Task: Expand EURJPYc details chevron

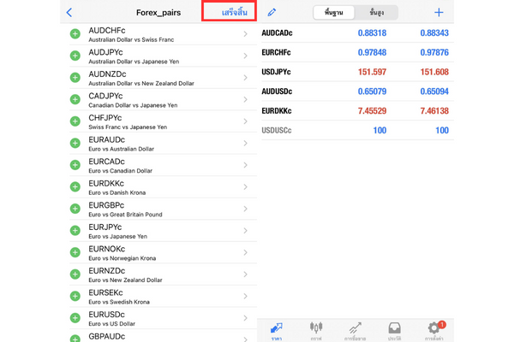Action: tap(245, 231)
